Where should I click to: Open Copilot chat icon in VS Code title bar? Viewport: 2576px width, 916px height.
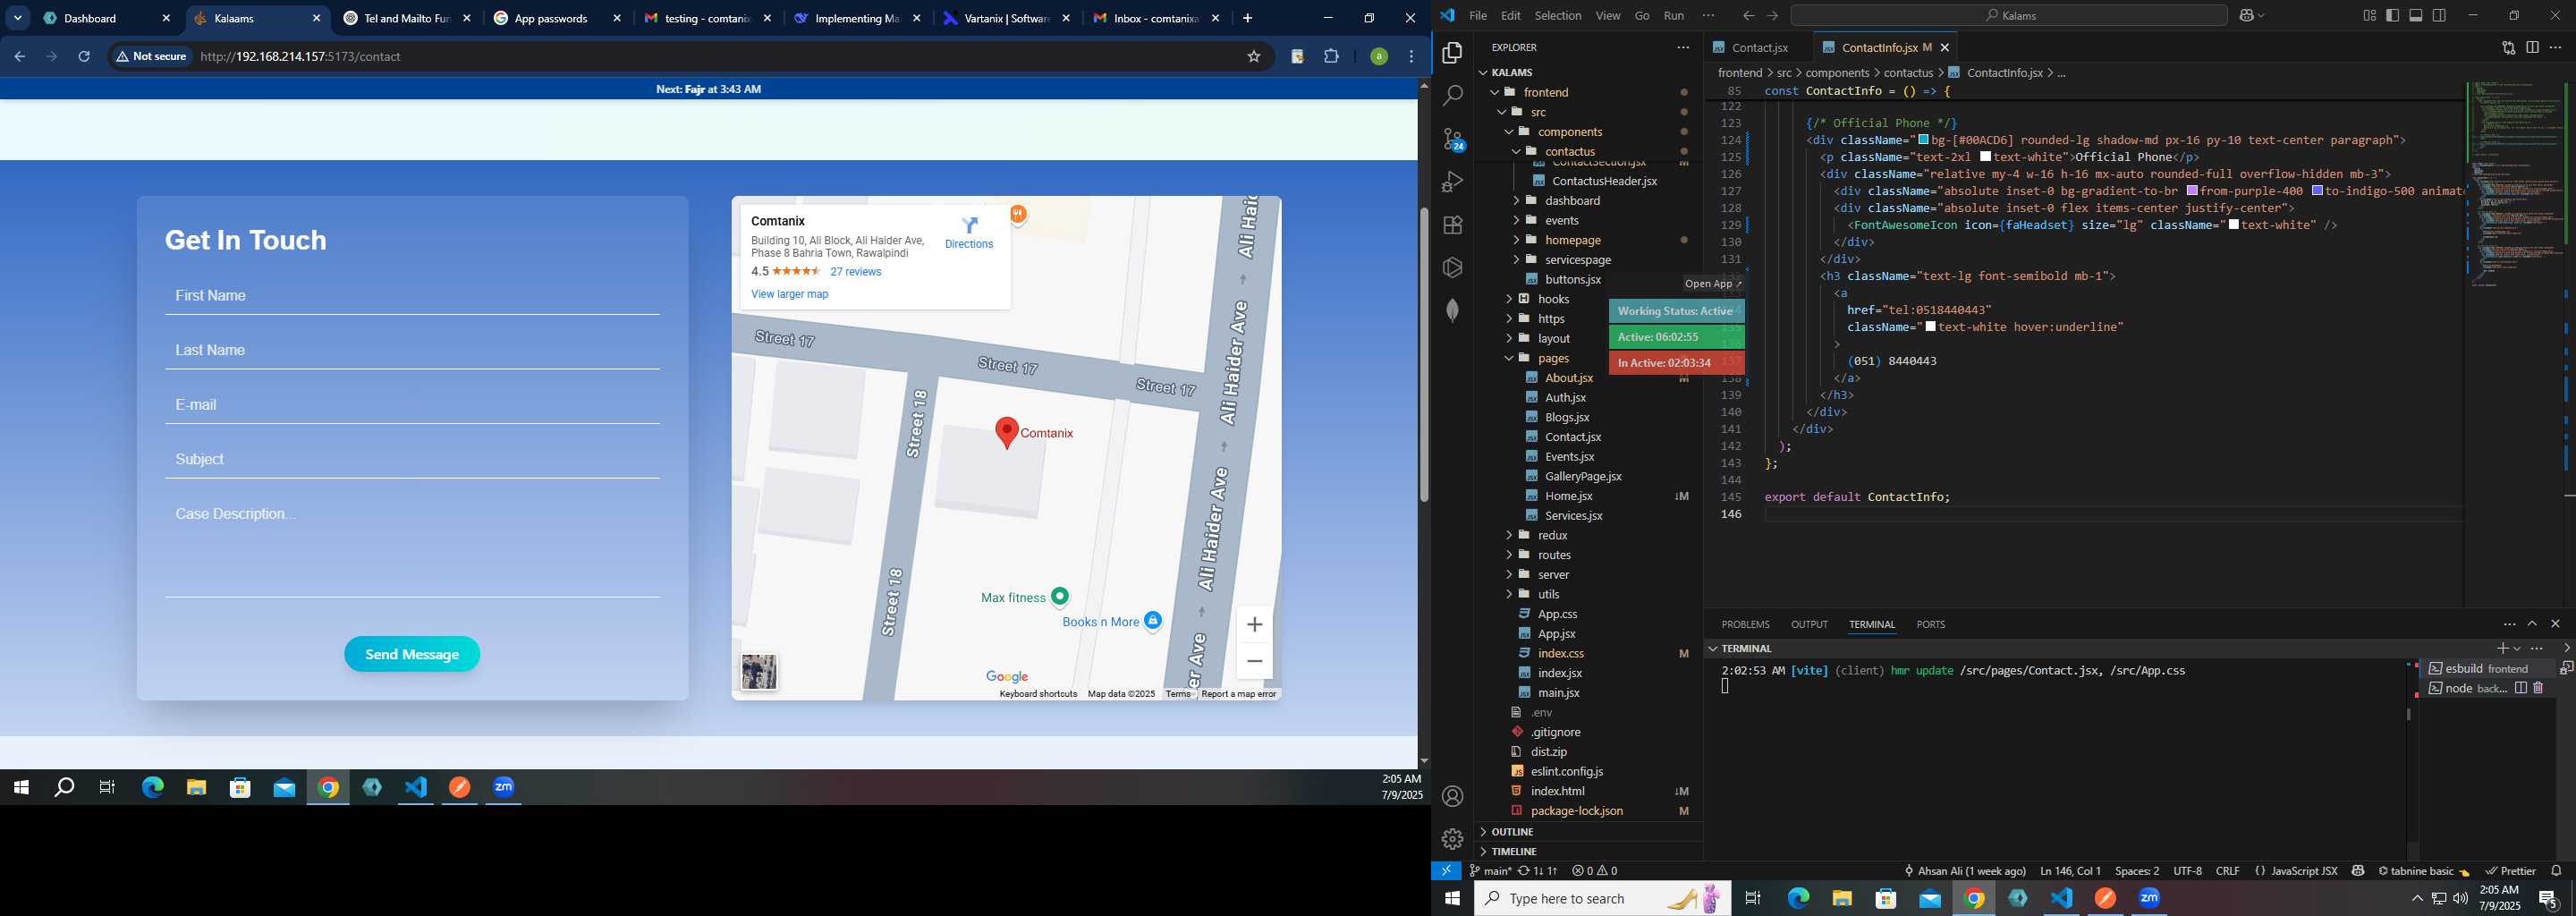2248,16
